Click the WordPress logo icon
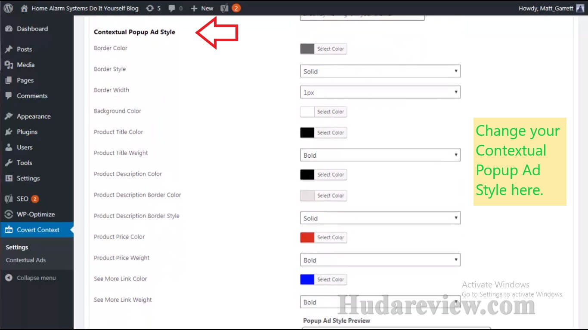 tap(9, 8)
